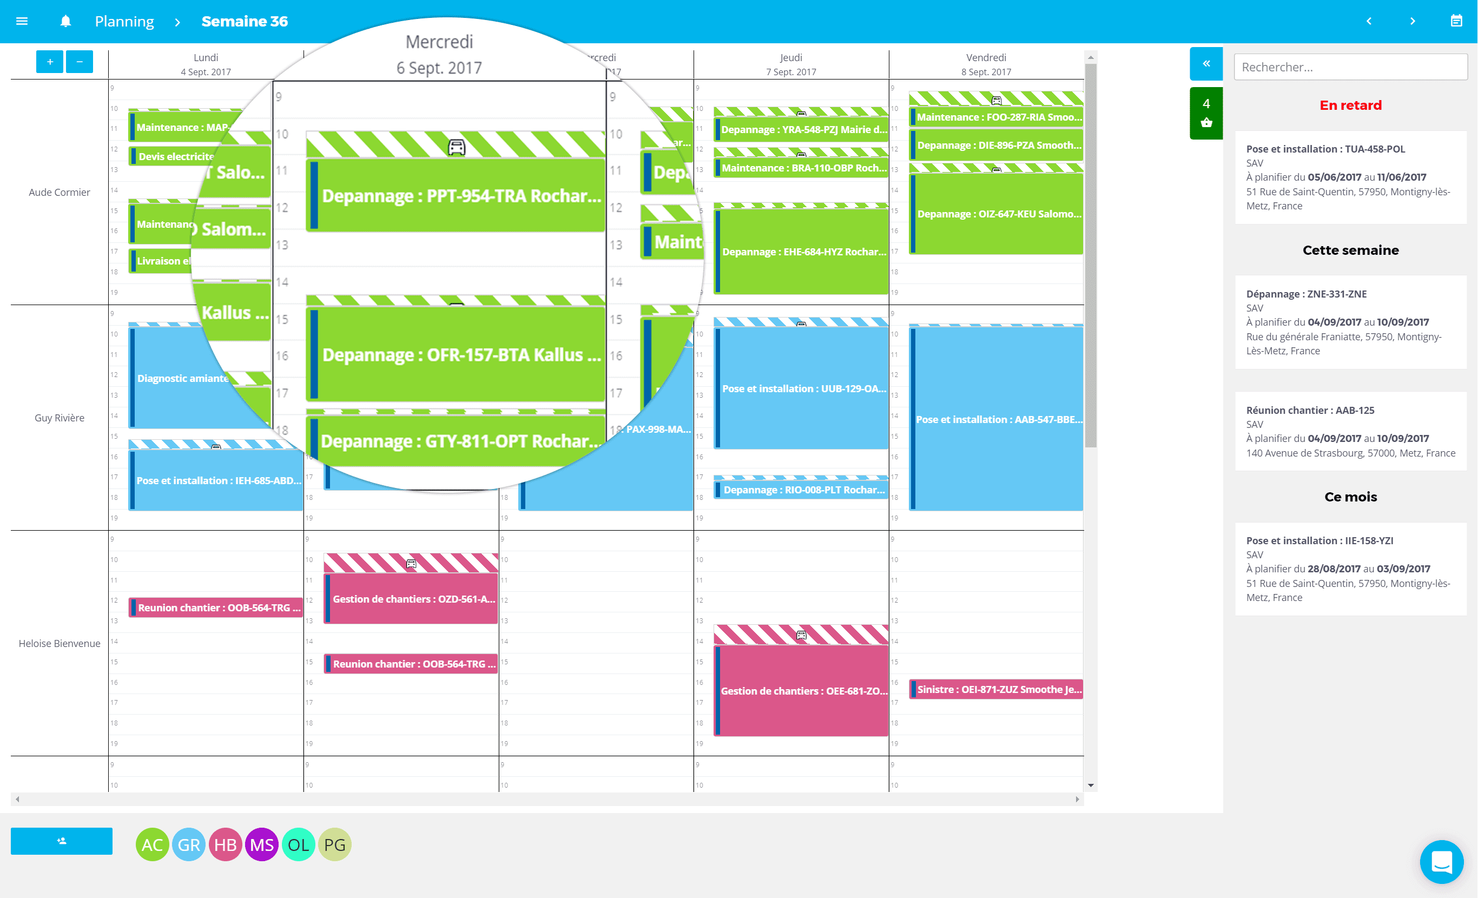Click travel car icon above YRA-548-PZJ
Screen dimensions: 1478x898
[x=801, y=113]
